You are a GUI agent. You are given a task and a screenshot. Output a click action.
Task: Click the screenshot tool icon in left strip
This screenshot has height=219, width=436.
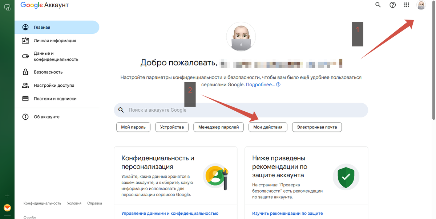7,7
